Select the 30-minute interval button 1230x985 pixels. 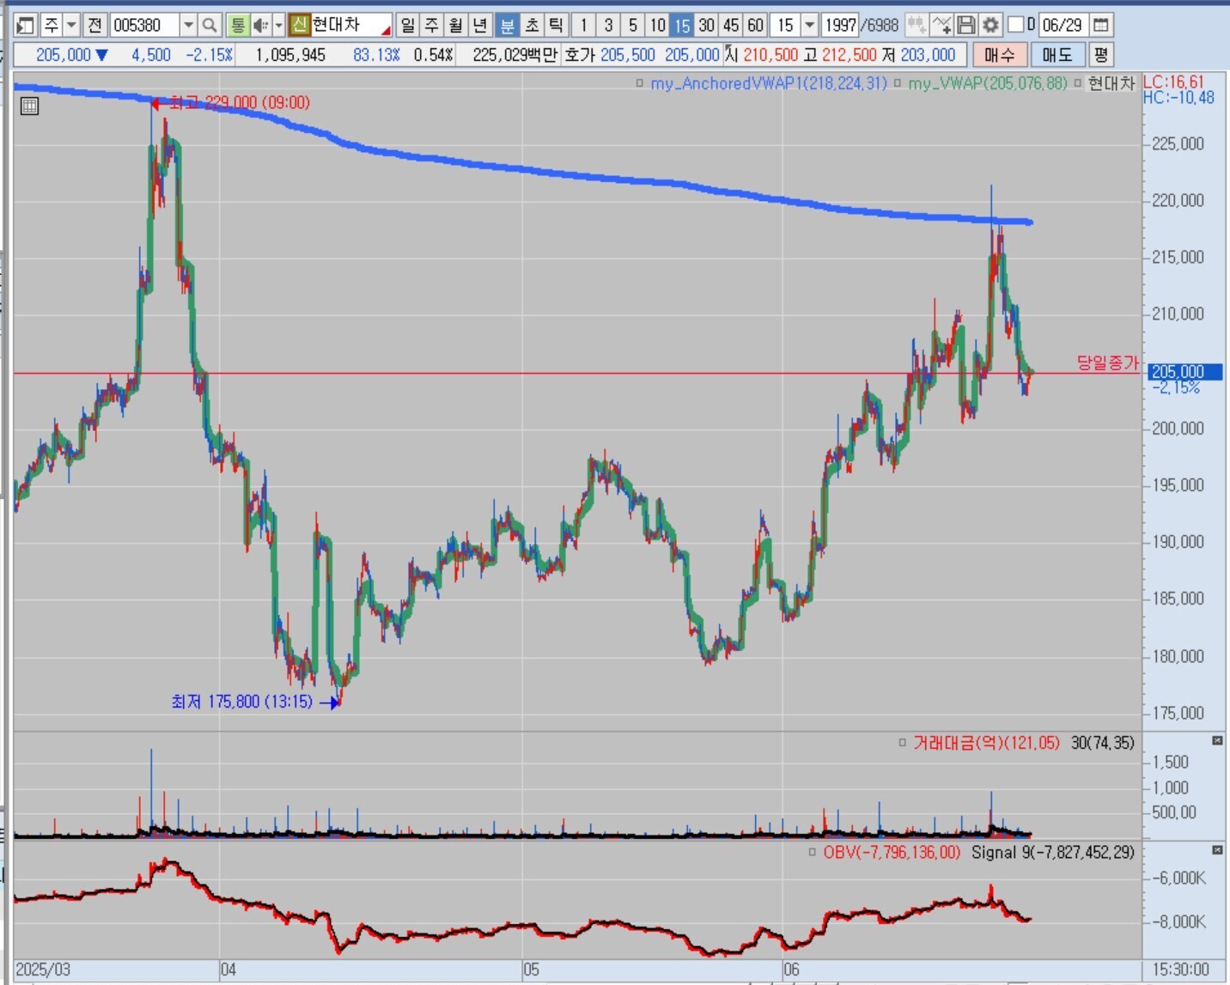pos(706,25)
